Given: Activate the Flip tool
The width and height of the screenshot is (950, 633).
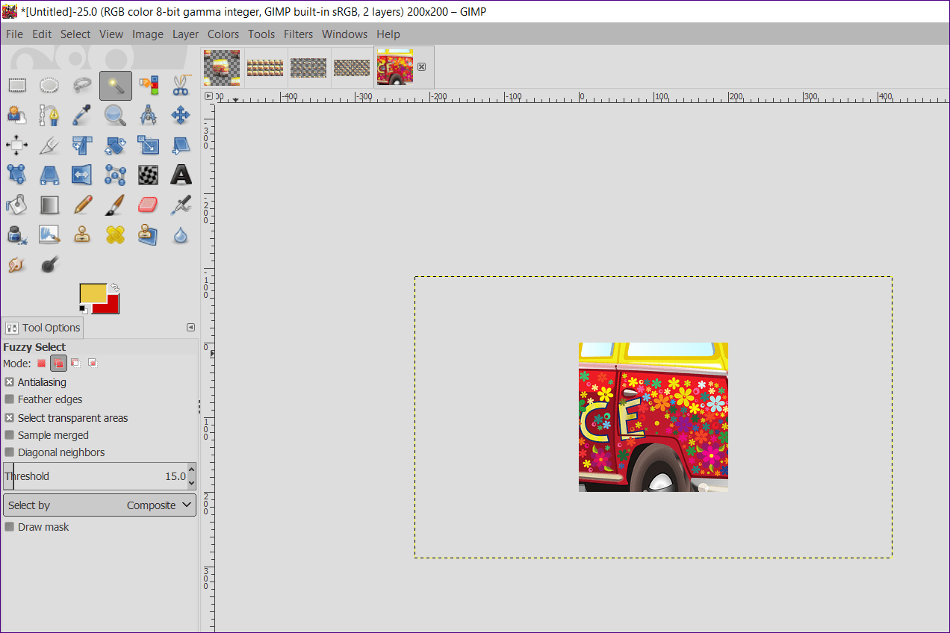Looking at the screenshot, I should [x=82, y=175].
